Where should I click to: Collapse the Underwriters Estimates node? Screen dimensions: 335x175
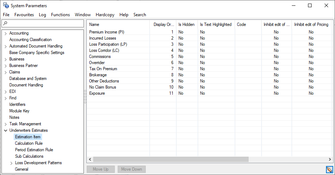5,131
